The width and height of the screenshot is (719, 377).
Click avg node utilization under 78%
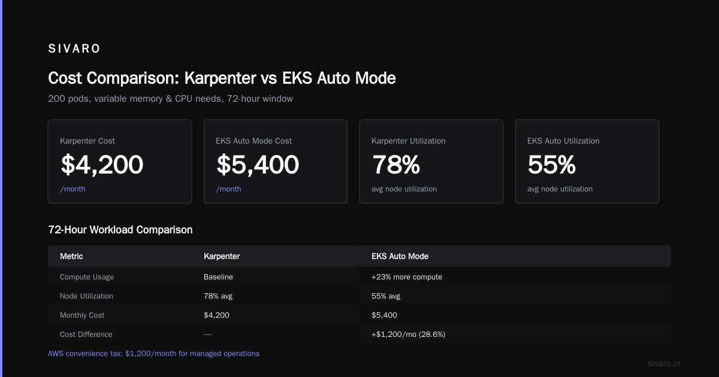[404, 188]
